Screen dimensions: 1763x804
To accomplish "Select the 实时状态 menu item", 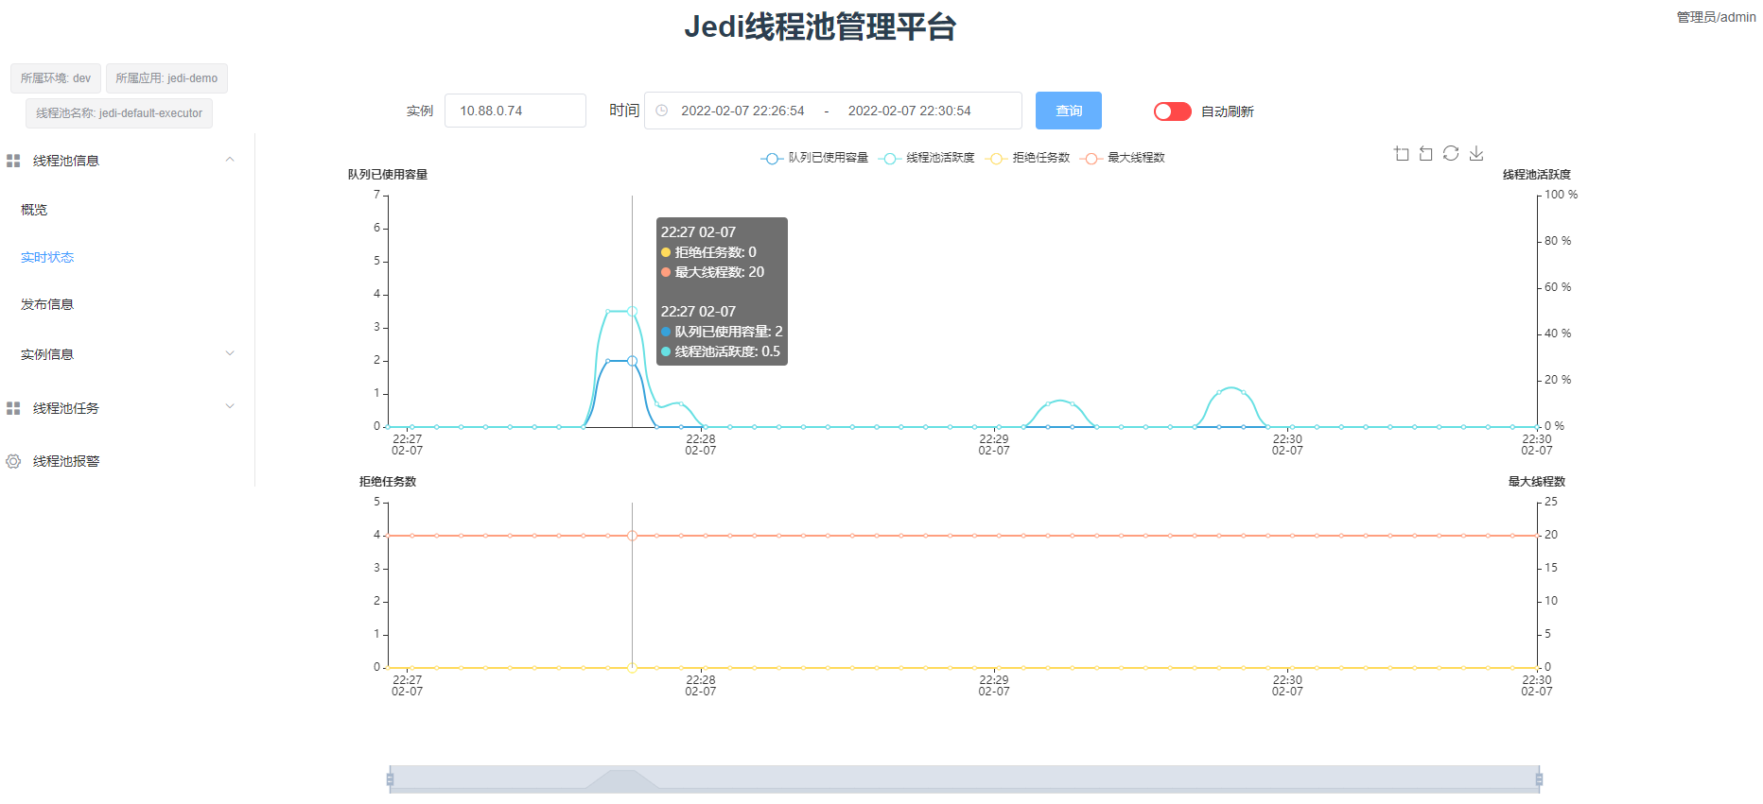I will 47,257.
